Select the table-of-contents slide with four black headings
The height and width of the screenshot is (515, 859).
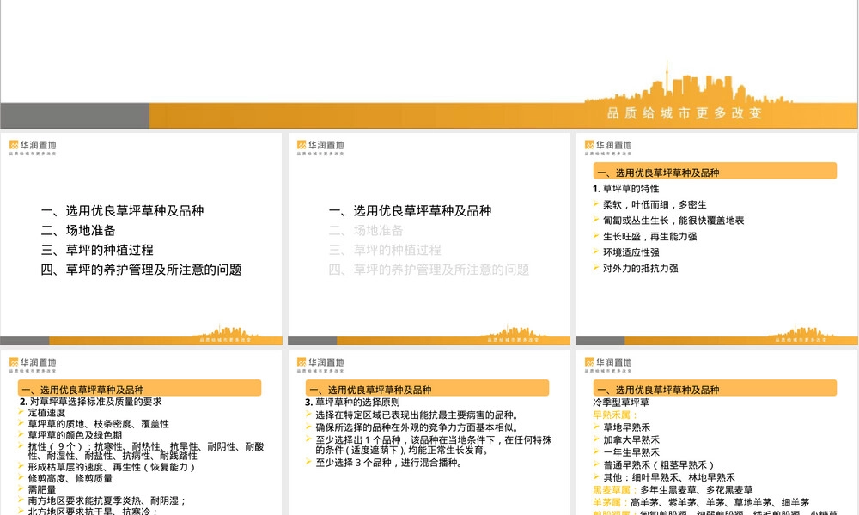pyautogui.click(x=142, y=239)
